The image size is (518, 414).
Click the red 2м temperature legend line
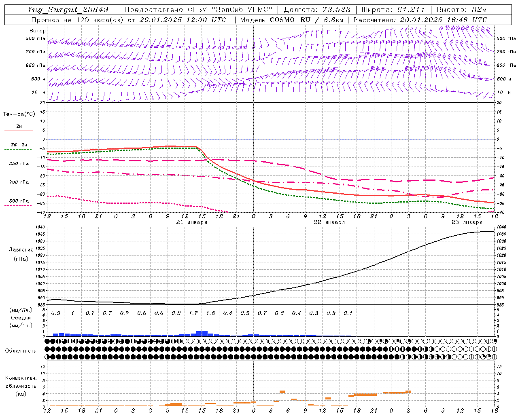tap(19, 131)
